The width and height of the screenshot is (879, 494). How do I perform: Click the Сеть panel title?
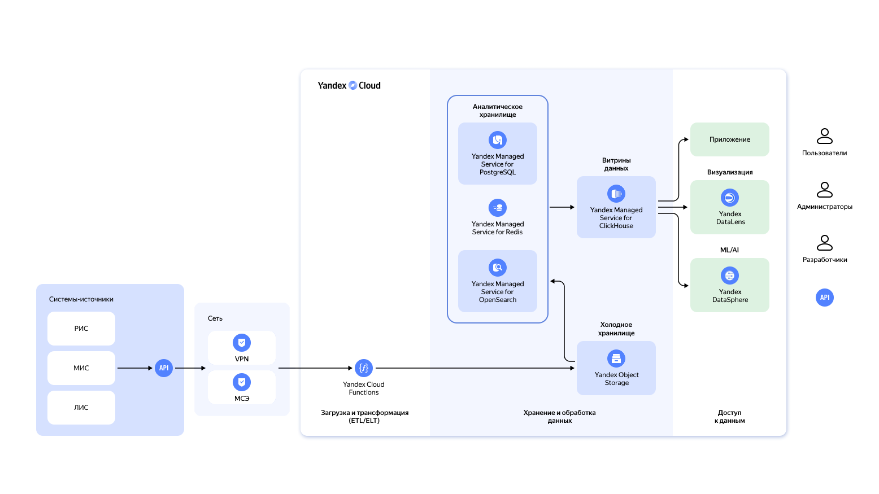coord(215,318)
